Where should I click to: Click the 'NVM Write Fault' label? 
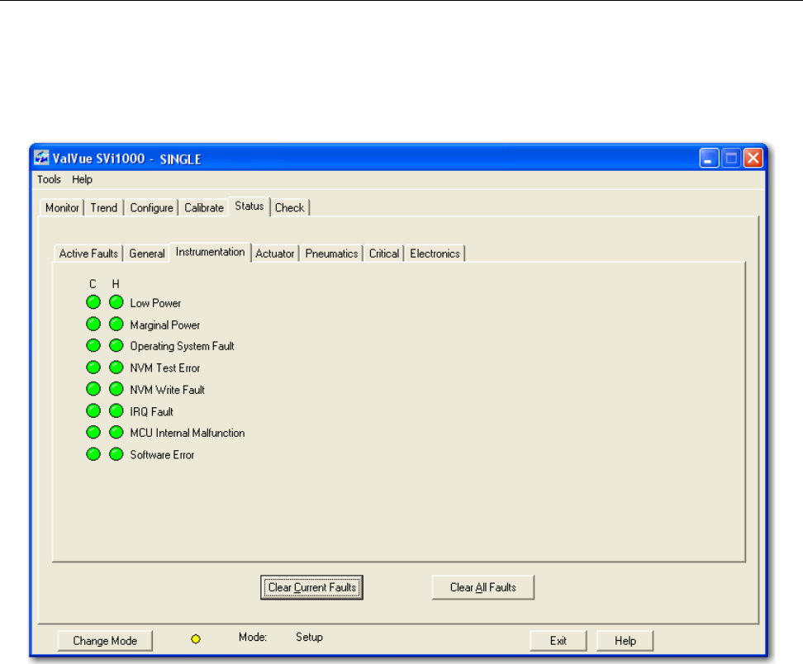point(168,390)
